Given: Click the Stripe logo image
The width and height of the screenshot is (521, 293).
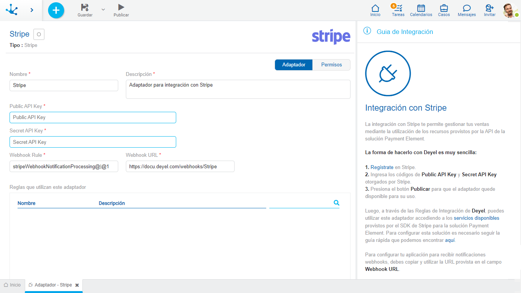Looking at the screenshot, I should 331,37.
